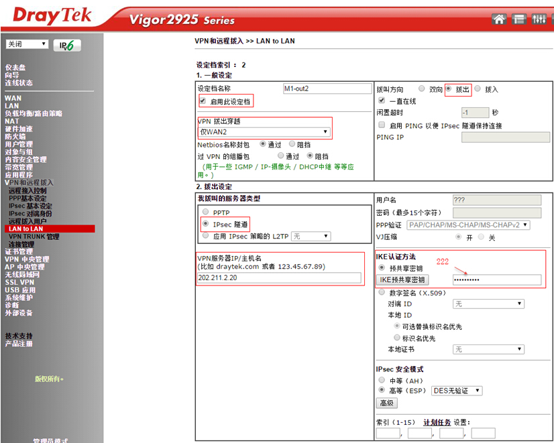Choose 预共享密钥 IKE authentication
Image resolution: width=554 pixels, height=443 pixels.
point(382,267)
